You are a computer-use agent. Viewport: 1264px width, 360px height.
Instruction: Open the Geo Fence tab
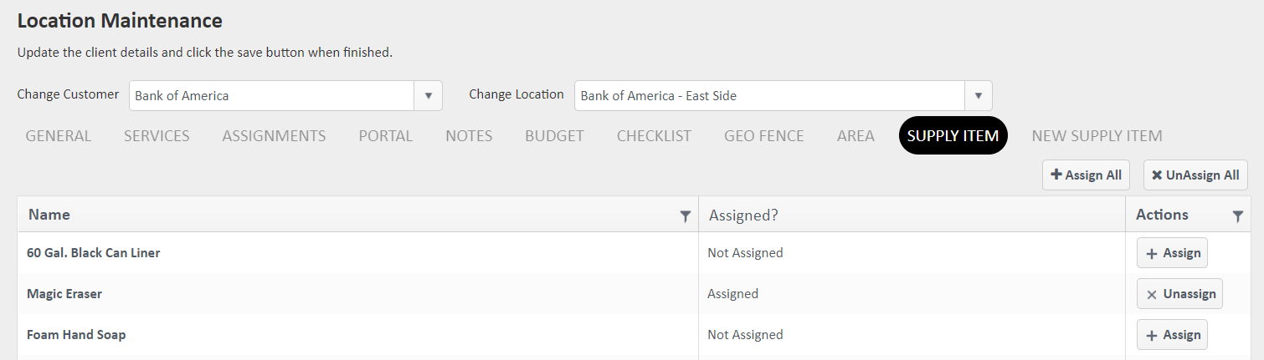pyautogui.click(x=763, y=136)
